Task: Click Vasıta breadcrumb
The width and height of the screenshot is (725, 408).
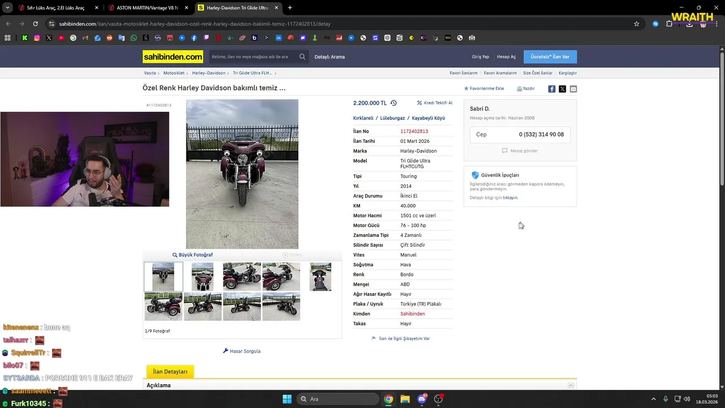Action: (x=150, y=73)
